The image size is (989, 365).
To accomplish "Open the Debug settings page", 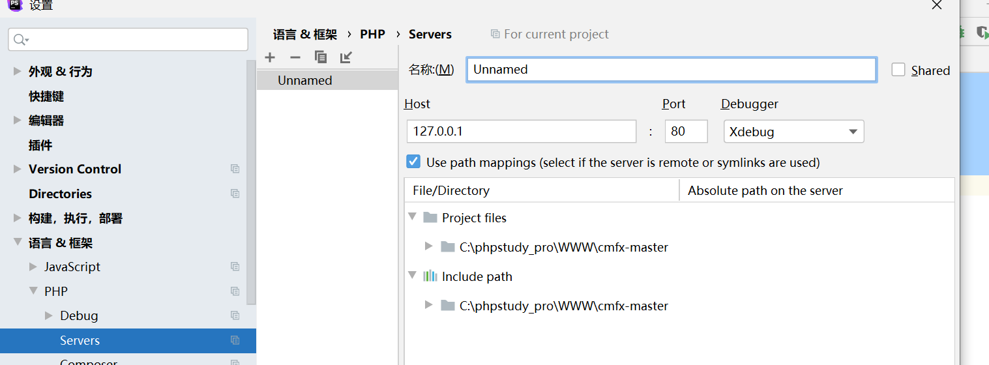I will click(79, 315).
